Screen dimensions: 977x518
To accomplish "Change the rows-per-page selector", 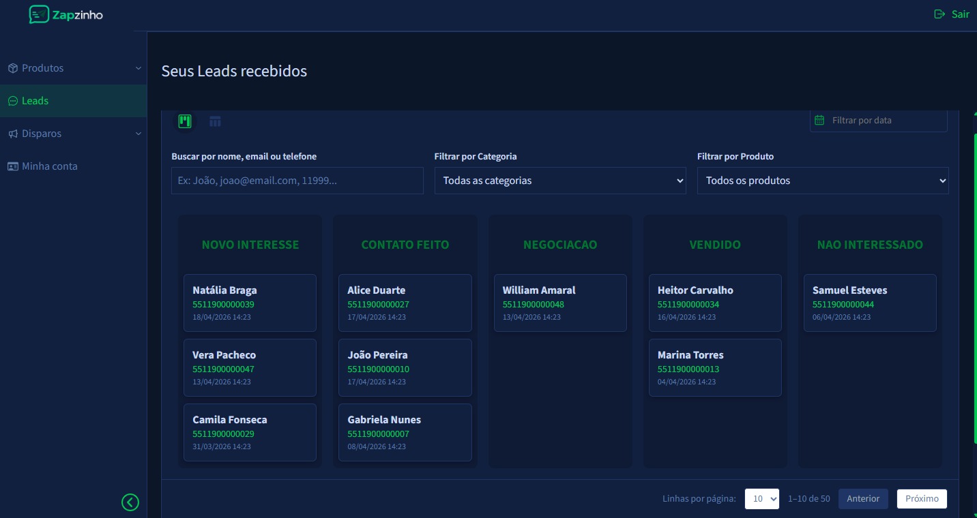I will pyautogui.click(x=761, y=499).
